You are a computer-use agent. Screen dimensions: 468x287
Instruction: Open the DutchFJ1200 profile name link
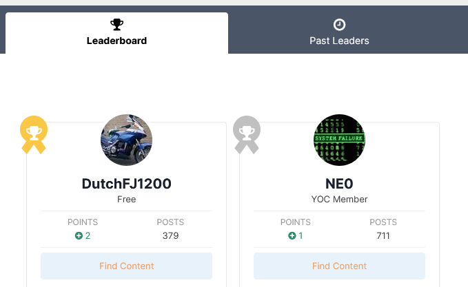click(126, 184)
